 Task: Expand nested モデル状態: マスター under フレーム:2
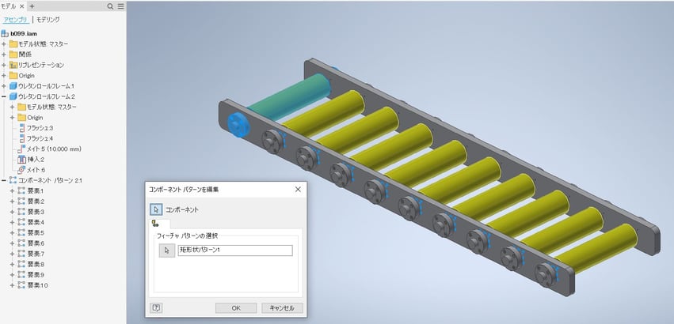point(12,107)
